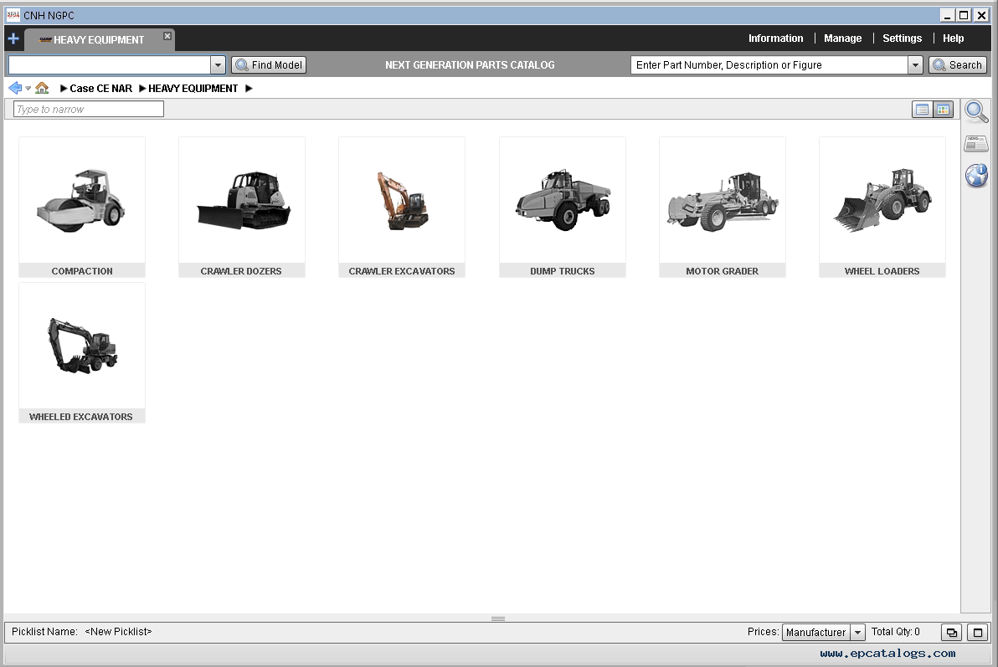Open the Information menu
998x667 pixels.
(775, 38)
